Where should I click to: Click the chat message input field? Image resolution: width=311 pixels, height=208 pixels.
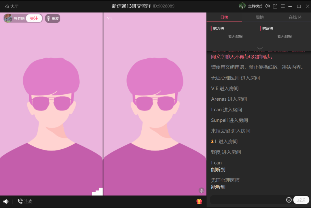point(248,200)
